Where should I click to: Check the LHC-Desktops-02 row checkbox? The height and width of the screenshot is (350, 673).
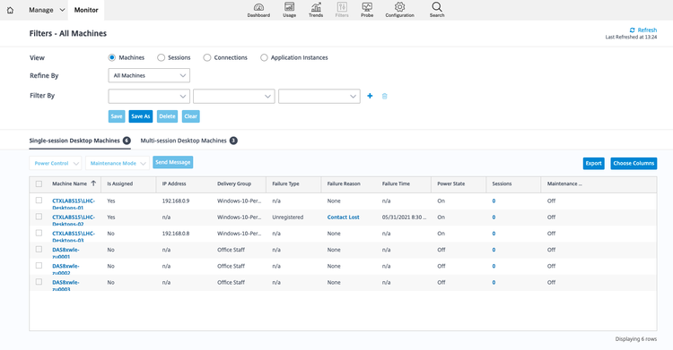coord(39,217)
